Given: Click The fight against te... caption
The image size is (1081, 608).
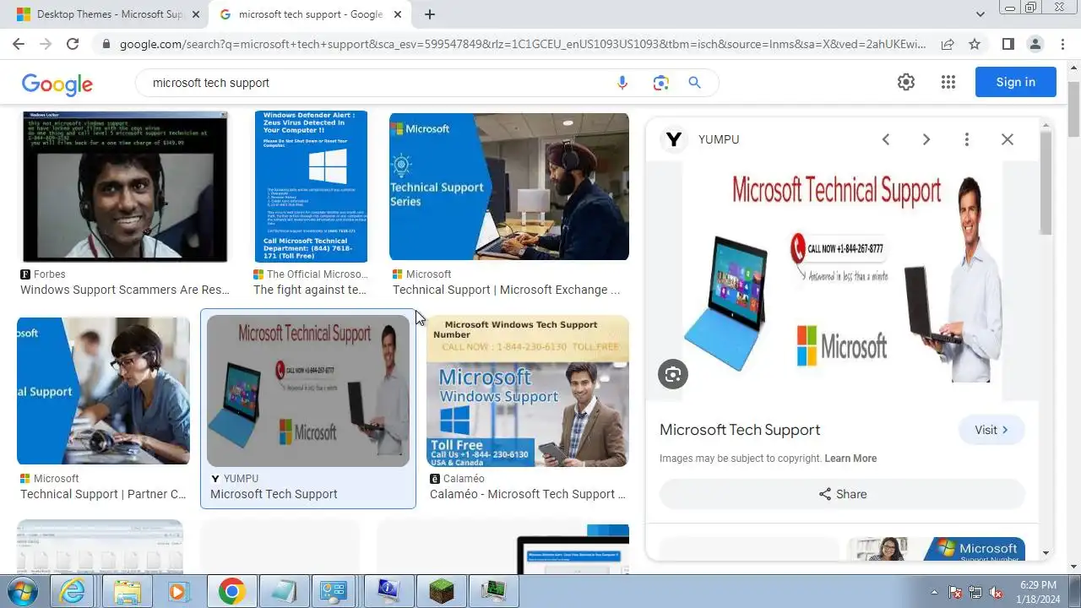Looking at the screenshot, I should [310, 290].
